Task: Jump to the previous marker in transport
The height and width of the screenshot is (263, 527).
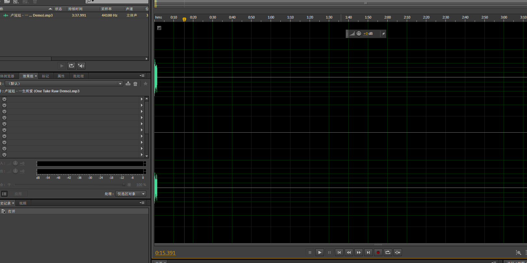Action: (x=339, y=253)
